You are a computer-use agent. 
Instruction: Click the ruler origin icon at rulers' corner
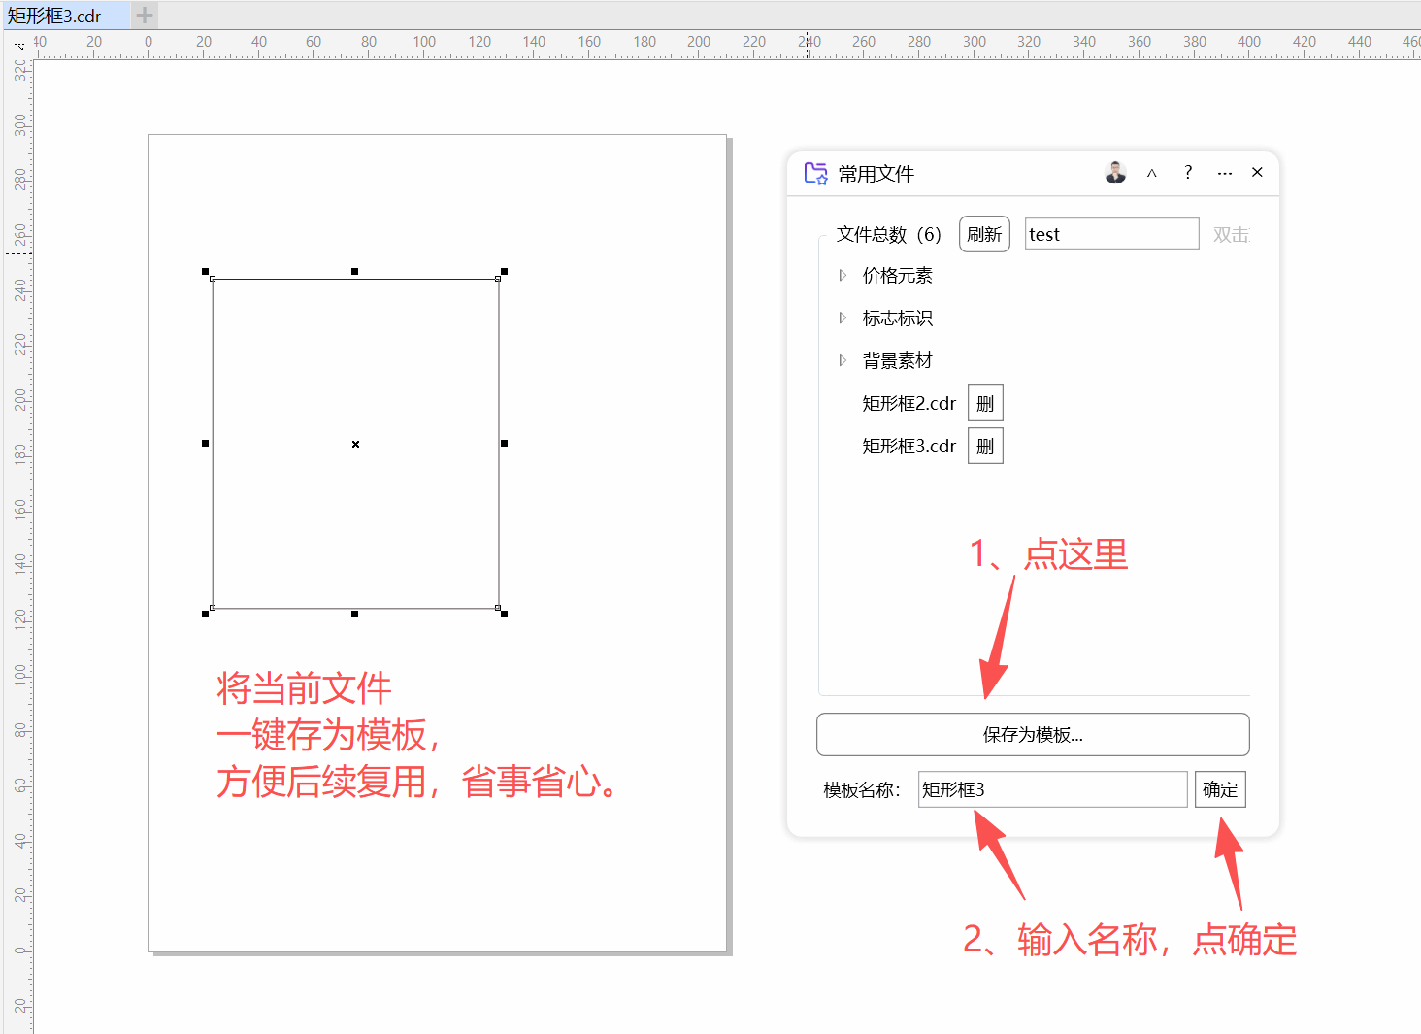(19, 45)
